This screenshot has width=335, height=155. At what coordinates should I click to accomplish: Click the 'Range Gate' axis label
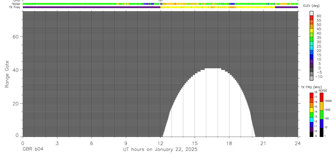coord(7,74)
